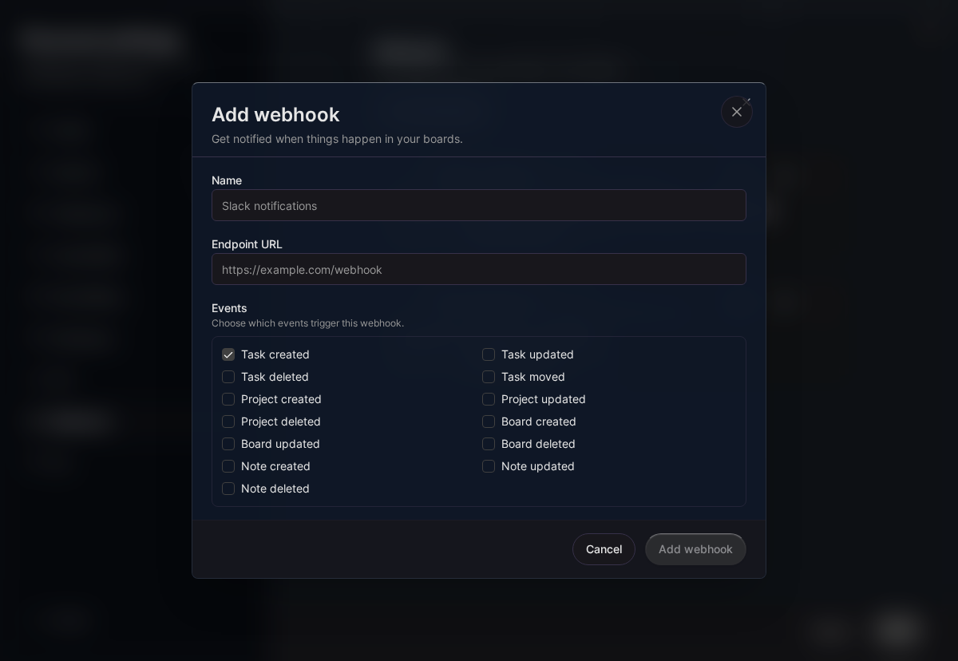Click the Add webhook button
Screen dimensions: 958x661
coord(695,549)
